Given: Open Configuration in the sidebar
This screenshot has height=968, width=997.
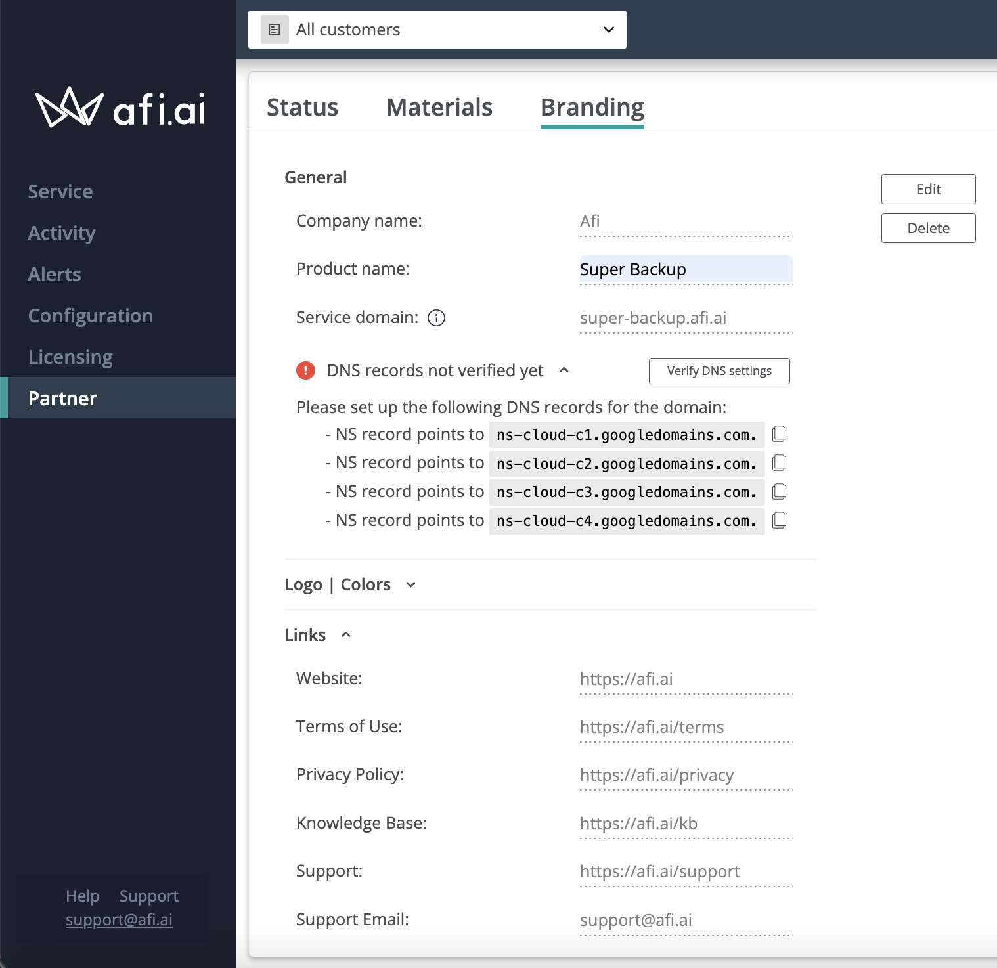Looking at the screenshot, I should 91,316.
